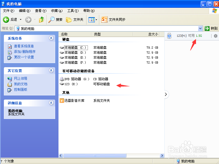This screenshot has height=164, width=219.
Task: Collapse the 详细信息 panel
Action: coord(51,103)
